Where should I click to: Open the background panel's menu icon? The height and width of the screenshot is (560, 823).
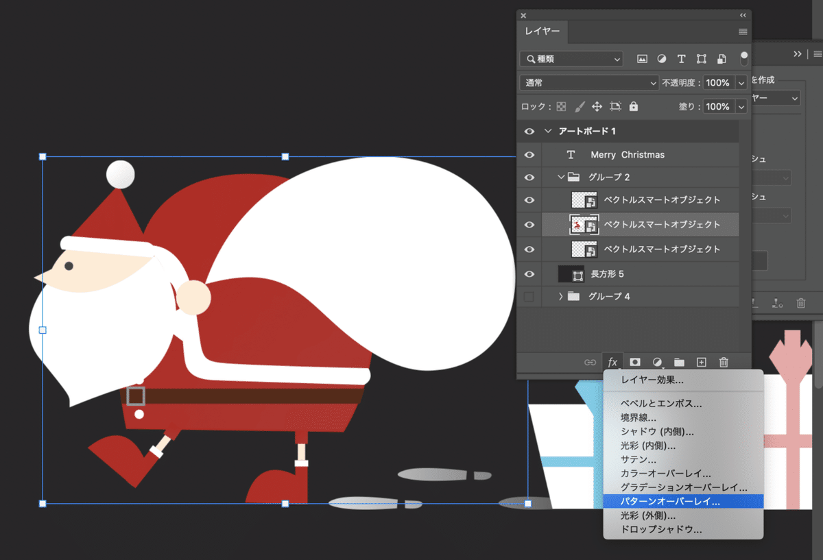(x=818, y=53)
